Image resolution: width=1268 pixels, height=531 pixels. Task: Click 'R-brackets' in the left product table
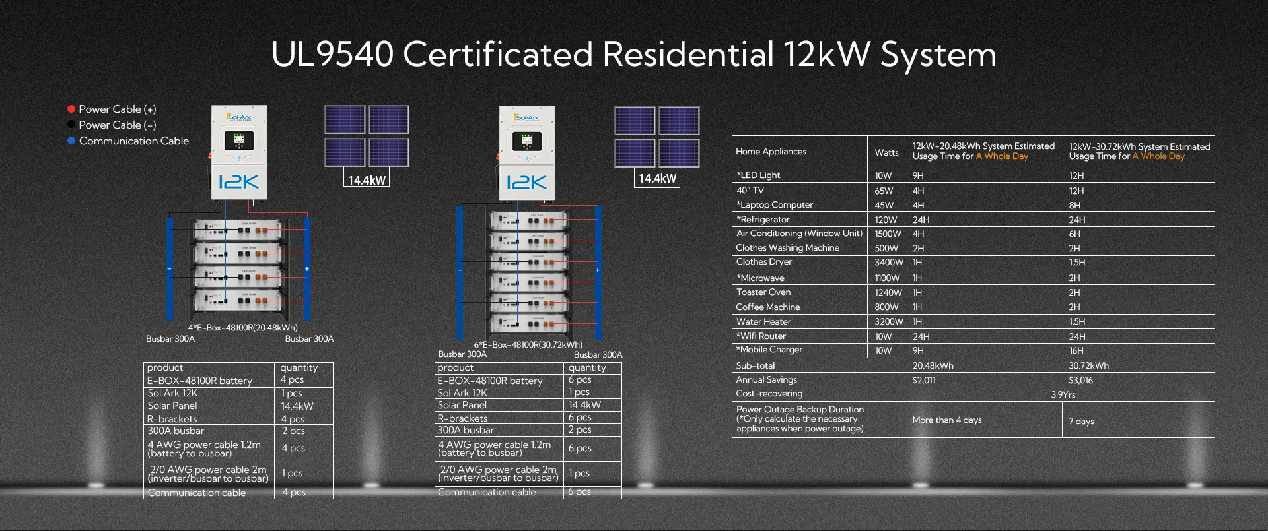click(172, 419)
